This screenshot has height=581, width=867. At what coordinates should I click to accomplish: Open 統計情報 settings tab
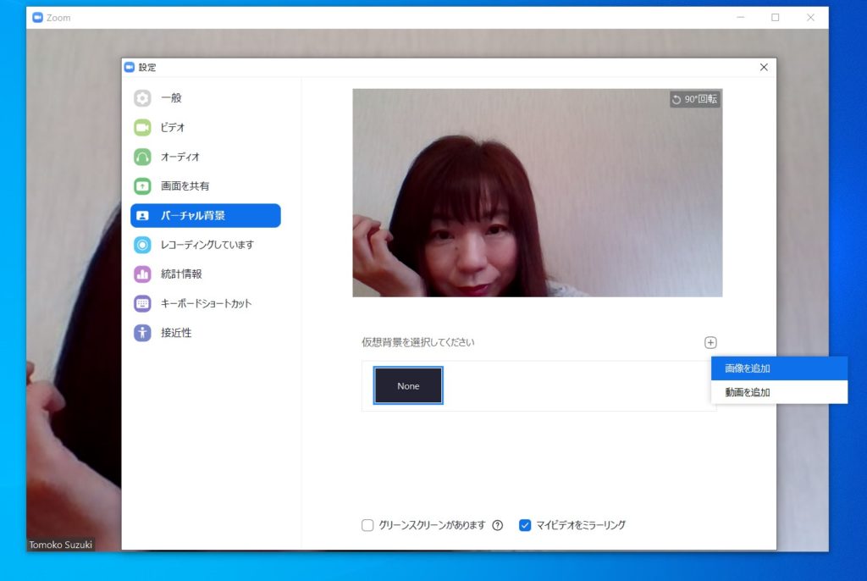[x=206, y=274]
